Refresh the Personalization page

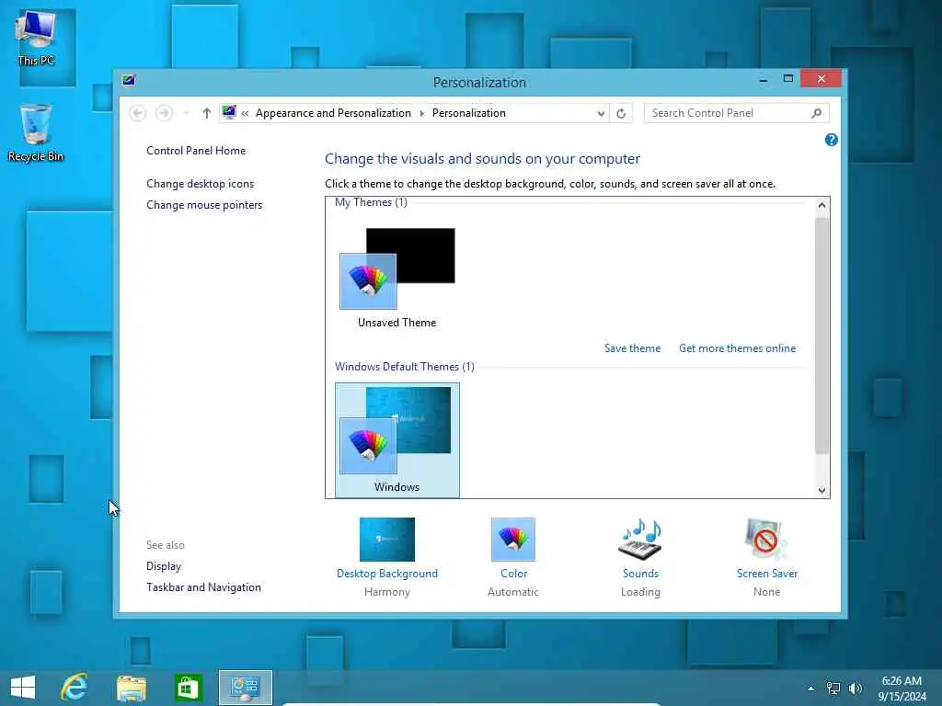coord(621,113)
